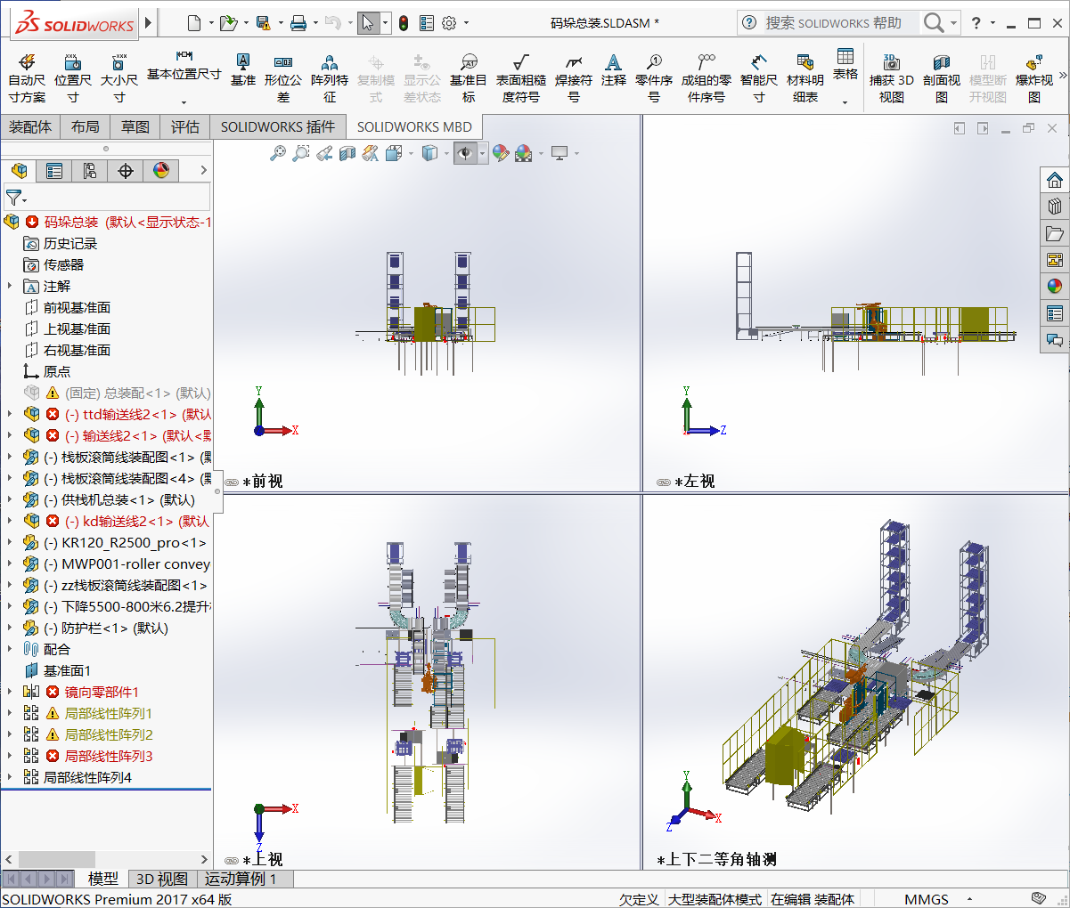The height and width of the screenshot is (908, 1070).
Task: Expand the 镜向零部件1 node
Action: tap(10, 692)
